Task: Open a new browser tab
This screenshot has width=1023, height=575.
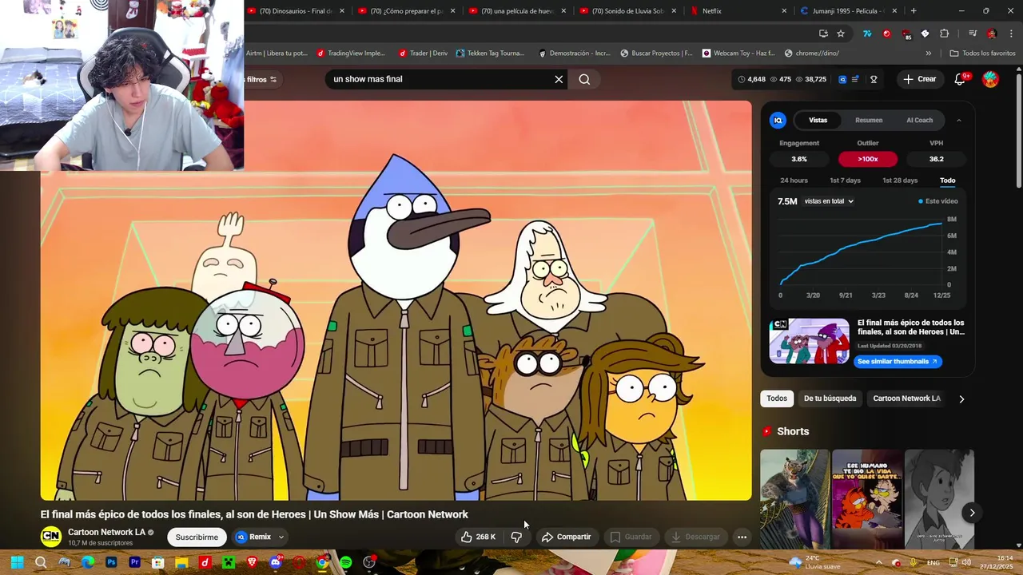Action: 914,11
